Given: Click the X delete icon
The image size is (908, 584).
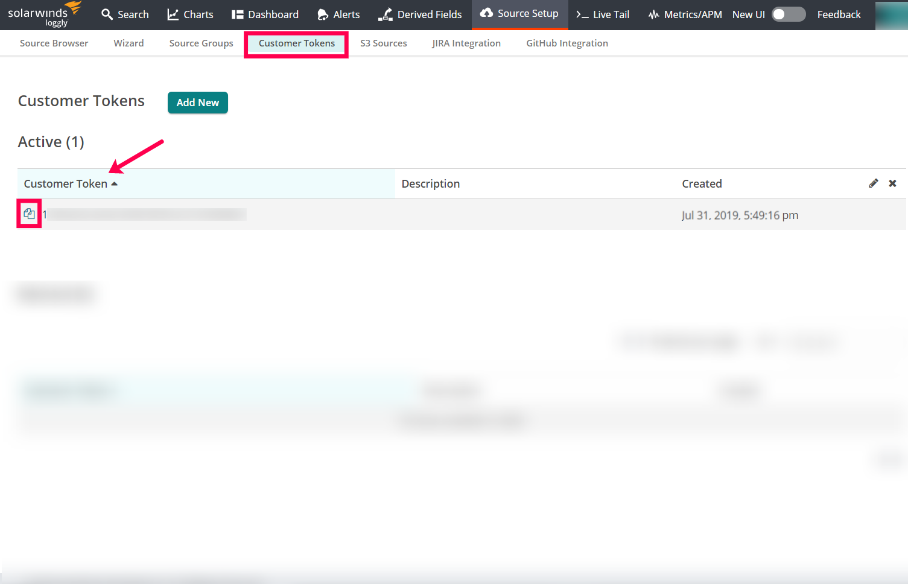Looking at the screenshot, I should pos(892,183).
